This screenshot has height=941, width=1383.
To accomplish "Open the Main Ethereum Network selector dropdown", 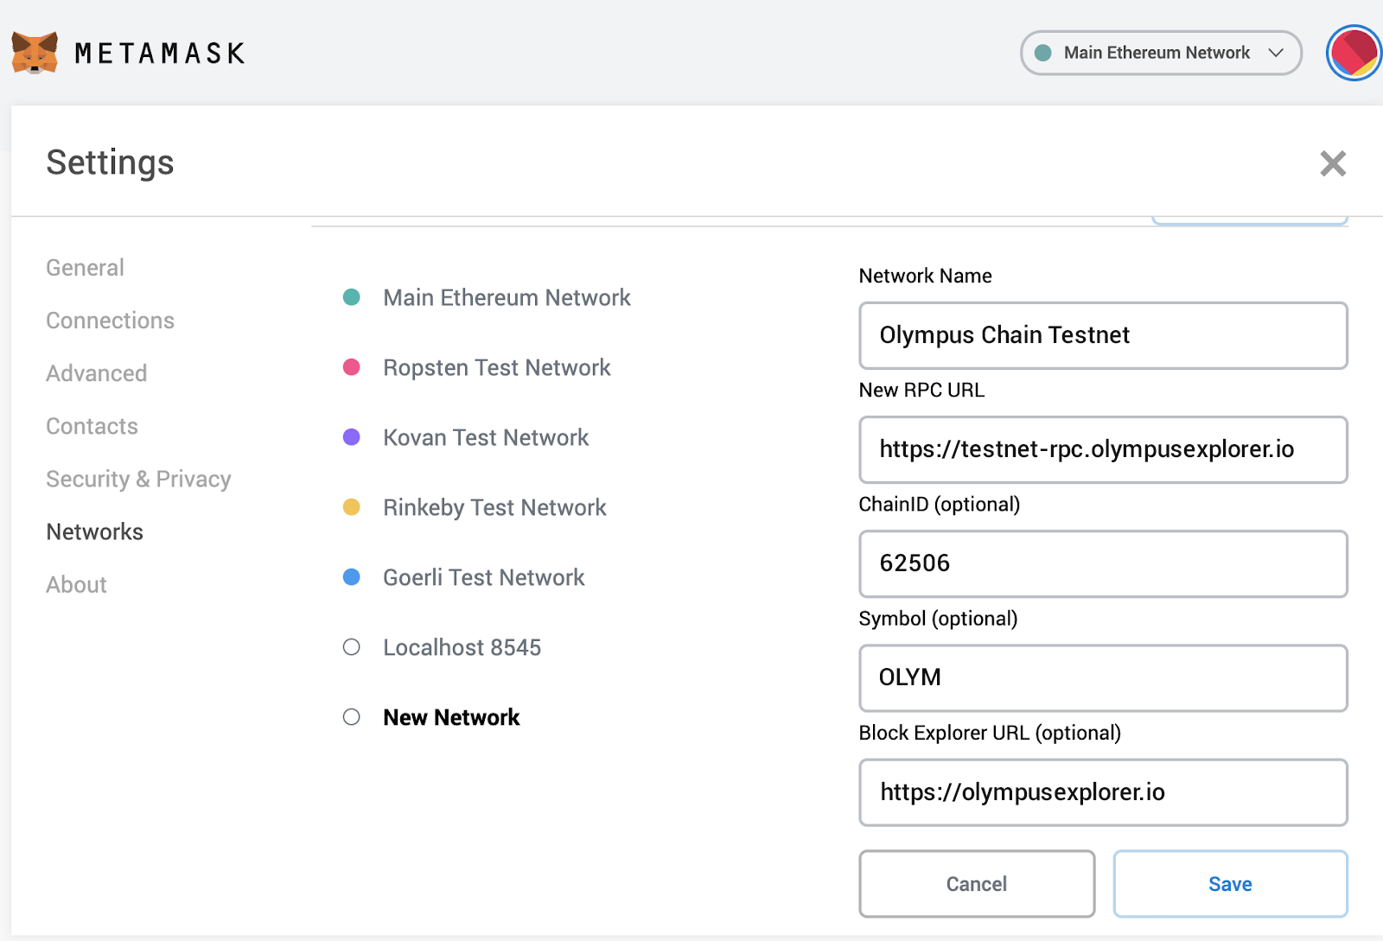I will click(x=1161, y=53).
